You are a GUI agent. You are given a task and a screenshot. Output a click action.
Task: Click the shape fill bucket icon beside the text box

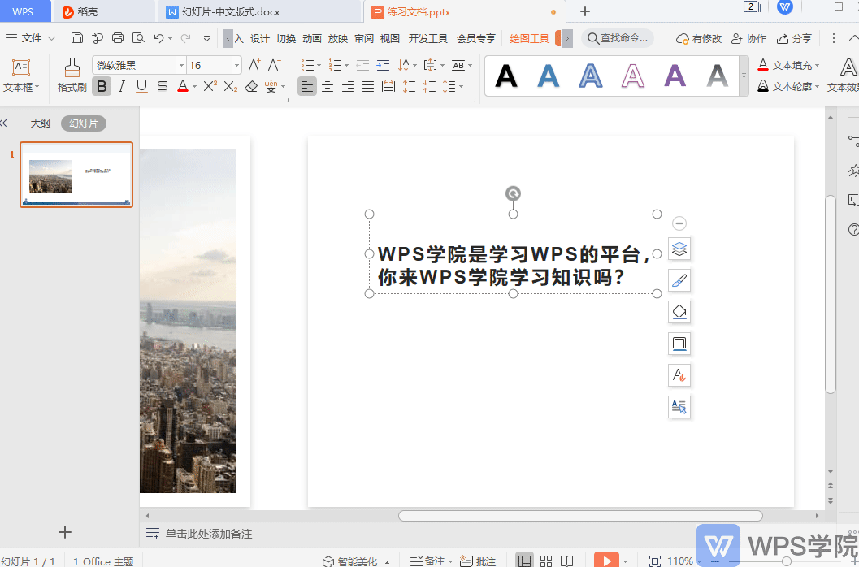click(x=679, y=312)
